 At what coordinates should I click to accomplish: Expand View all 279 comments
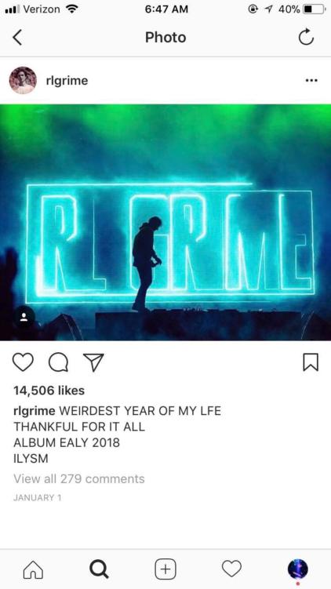[x=79, y=479]
